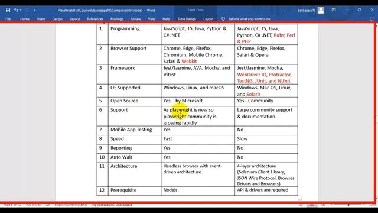Click the English (United States) language indicator
Screen dimensions: 378x213
click(71, 205)
